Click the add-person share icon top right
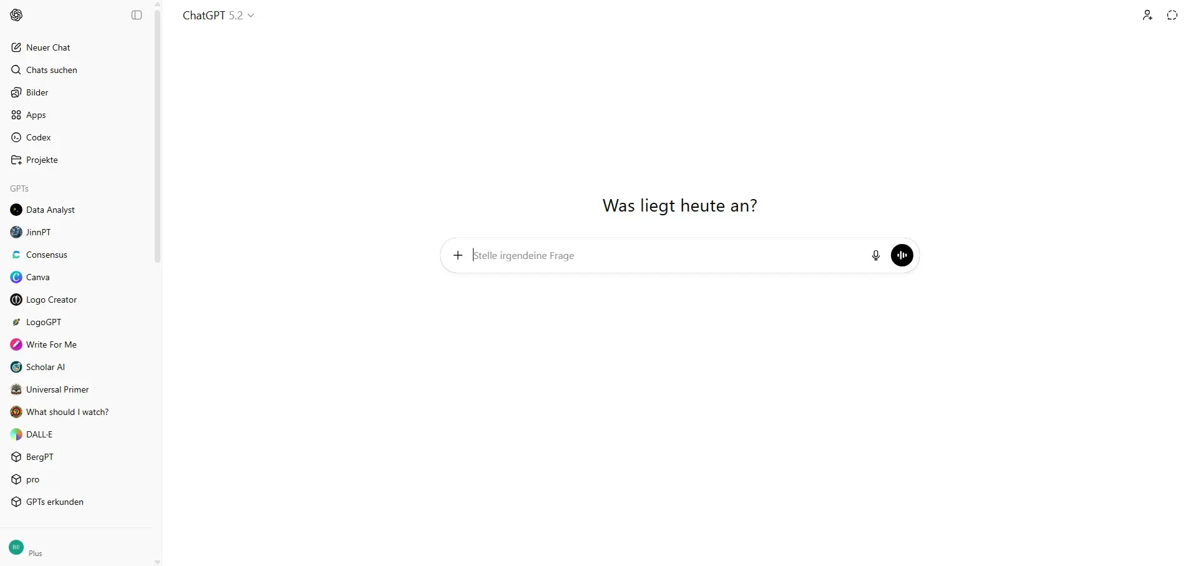1196x566 pixels. click(1147, 15)
